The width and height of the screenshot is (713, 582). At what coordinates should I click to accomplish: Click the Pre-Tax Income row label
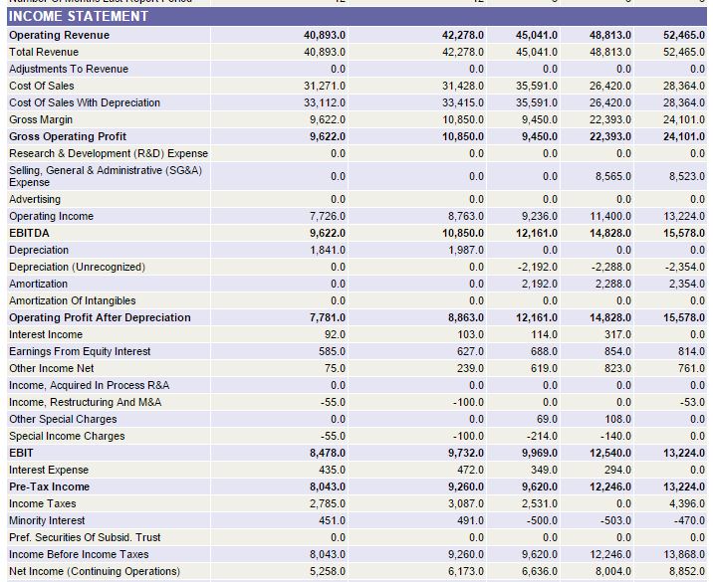tap(49, 486)
